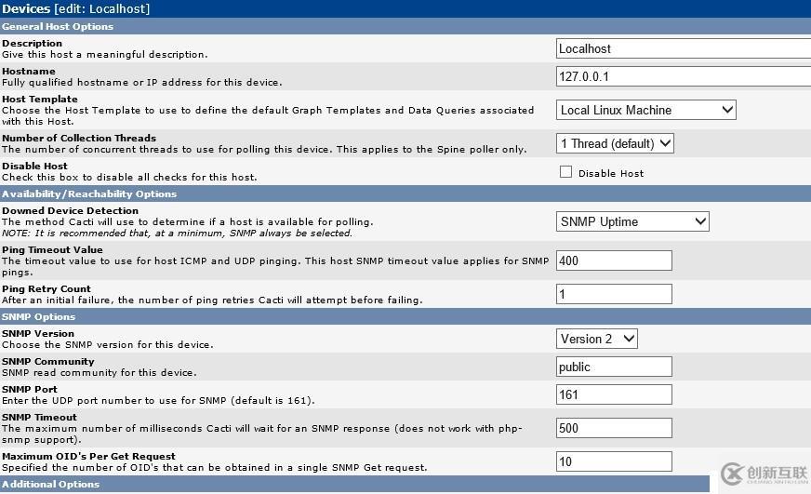Click the Availability/Reachability Options header
This screenshot has width=811, height=494.
(x=89, y=194)
